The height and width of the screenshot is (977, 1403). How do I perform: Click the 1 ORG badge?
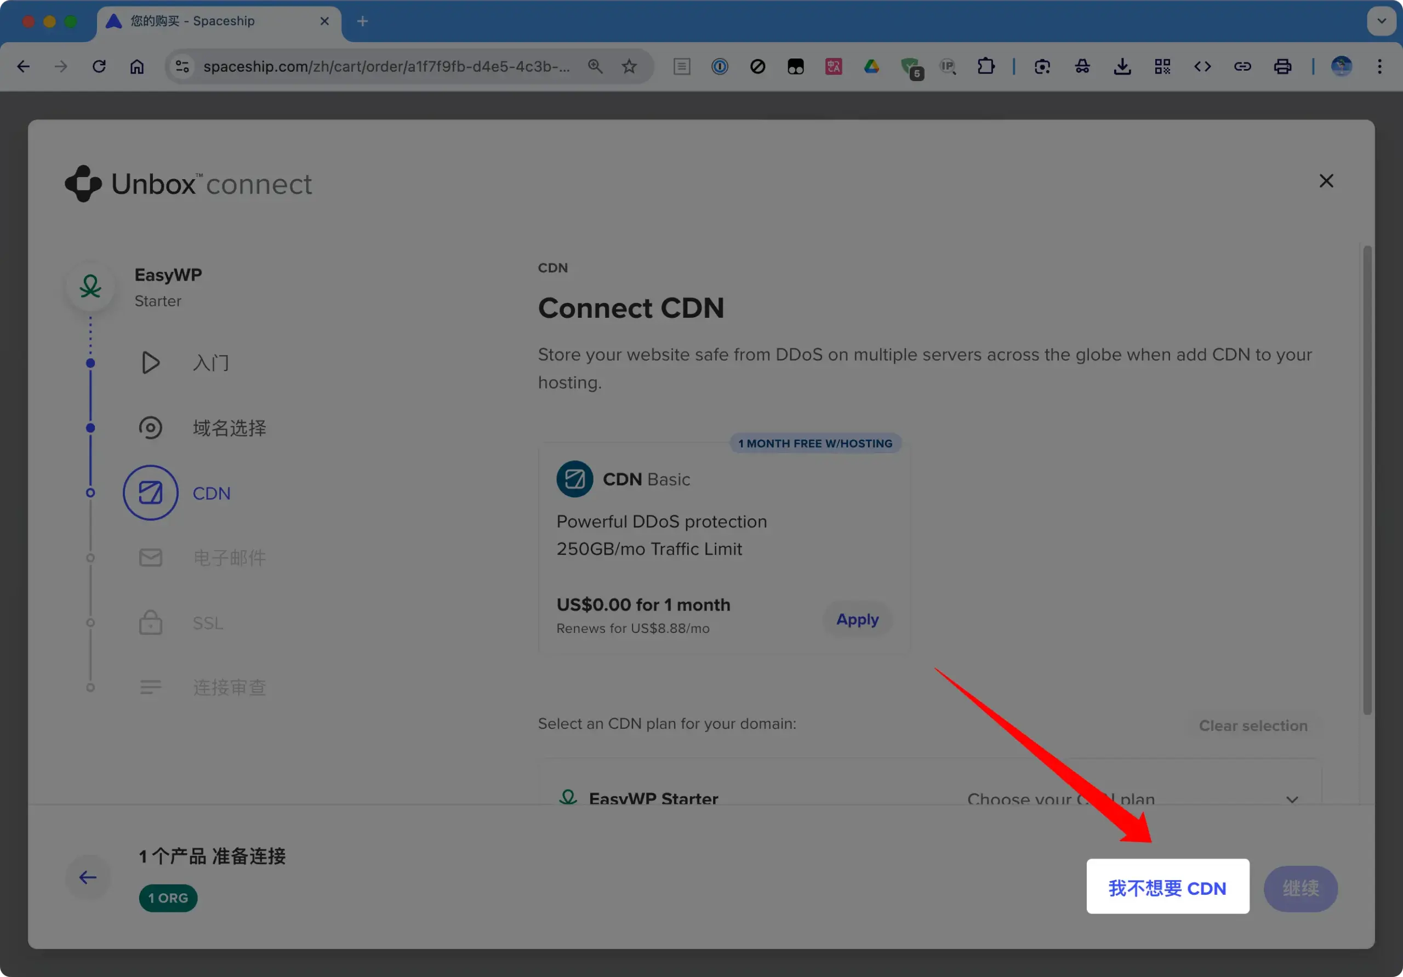[168, 898]
